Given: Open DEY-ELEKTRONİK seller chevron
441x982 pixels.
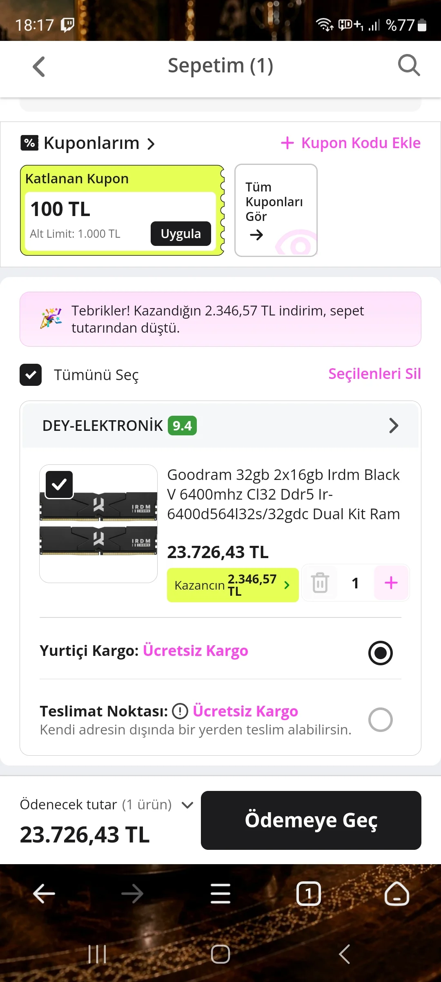Looking at the screenshot, I should (394, 426).
